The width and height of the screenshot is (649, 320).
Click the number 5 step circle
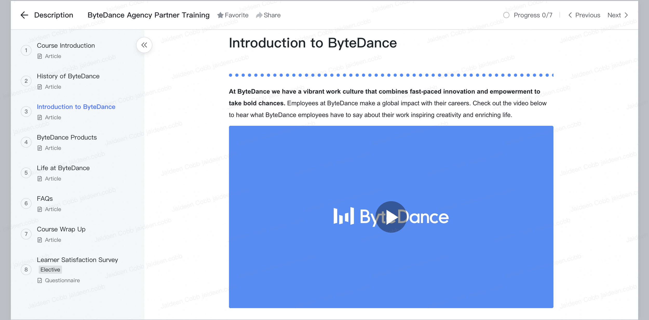tap(26, 173)
